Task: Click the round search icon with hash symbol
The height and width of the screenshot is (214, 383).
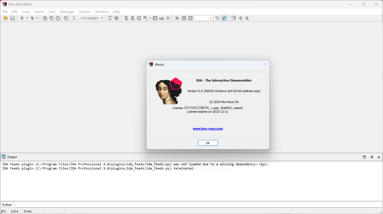Action: 45,18
